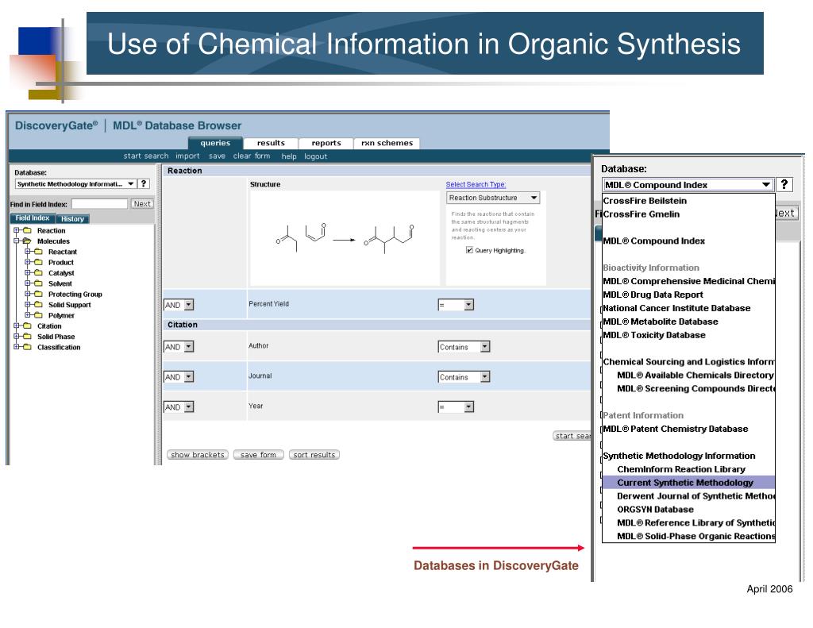The width and height of the screenshot is (813, 628).
Task: Select the Reactant folder icon
Action: pos(38,252)
